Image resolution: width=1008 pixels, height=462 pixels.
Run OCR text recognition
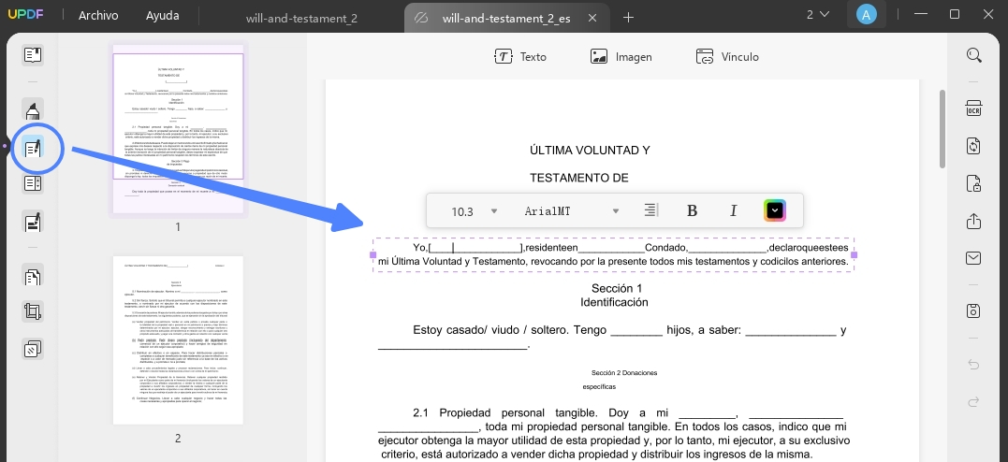click(x=974, y=108)
